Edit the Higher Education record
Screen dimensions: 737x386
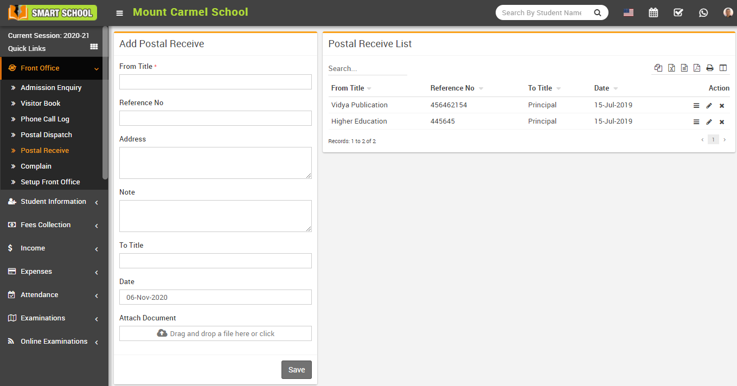(x=709, y=121)
